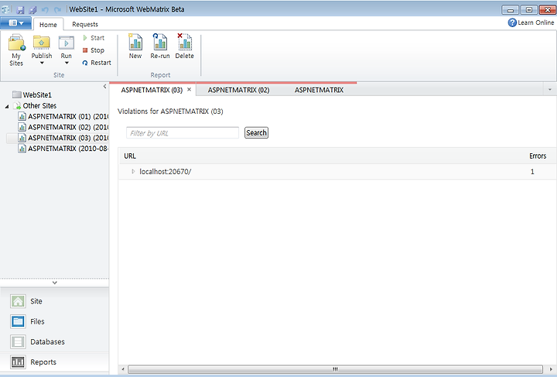This screenshot has height=377, width=557.
Task: Click the horizontal scrollbar thumb
Action: 335,369
